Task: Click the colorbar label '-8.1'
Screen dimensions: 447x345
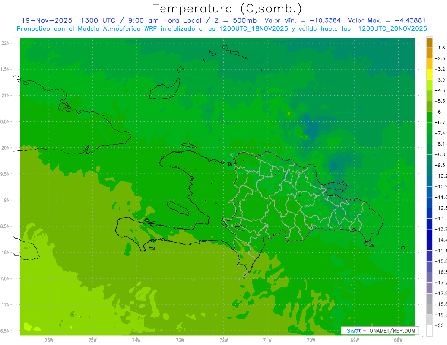Action: [x=440, y=144]
